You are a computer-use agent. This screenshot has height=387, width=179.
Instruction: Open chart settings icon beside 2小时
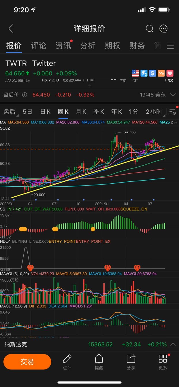172,112
